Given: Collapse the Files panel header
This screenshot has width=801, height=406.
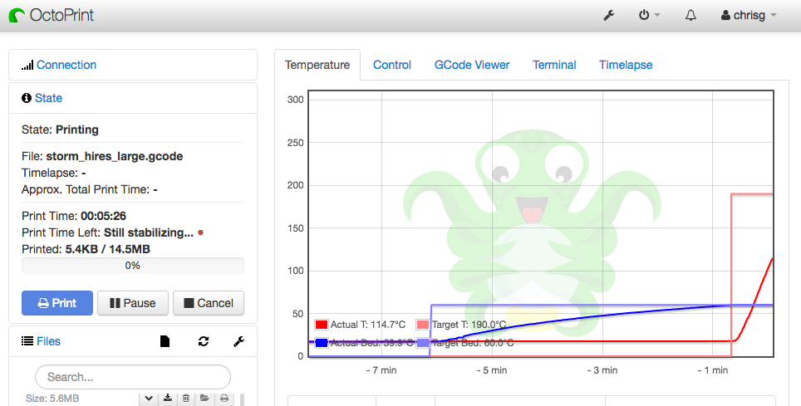Looking at the screenshot, I should coord(48,341).
